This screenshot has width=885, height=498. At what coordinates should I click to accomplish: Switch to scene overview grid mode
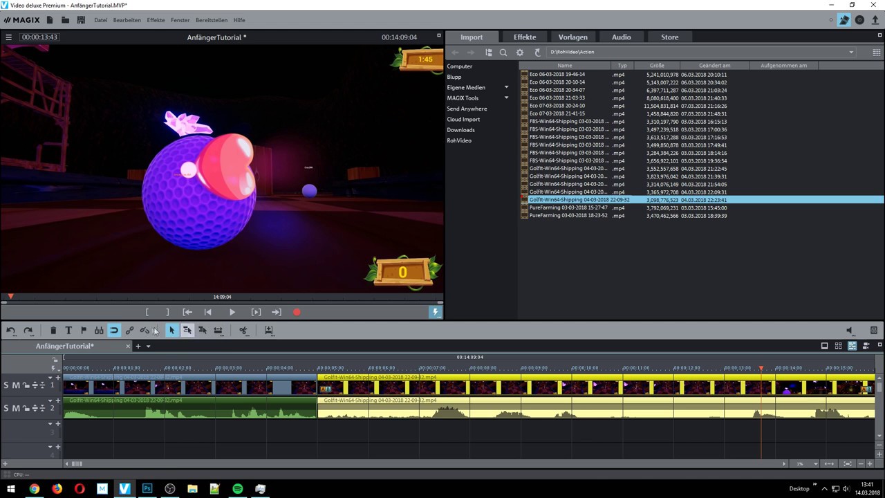coord(838,346)
